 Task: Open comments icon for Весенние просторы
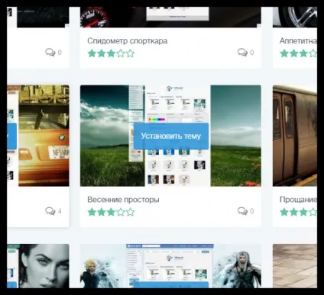(x=242, y=211)
